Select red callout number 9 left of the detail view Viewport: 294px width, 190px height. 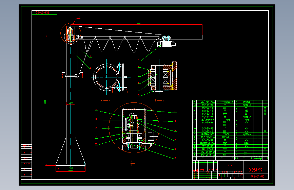96,110
